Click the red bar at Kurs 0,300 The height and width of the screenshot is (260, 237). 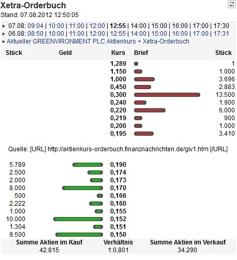(167, 95)
